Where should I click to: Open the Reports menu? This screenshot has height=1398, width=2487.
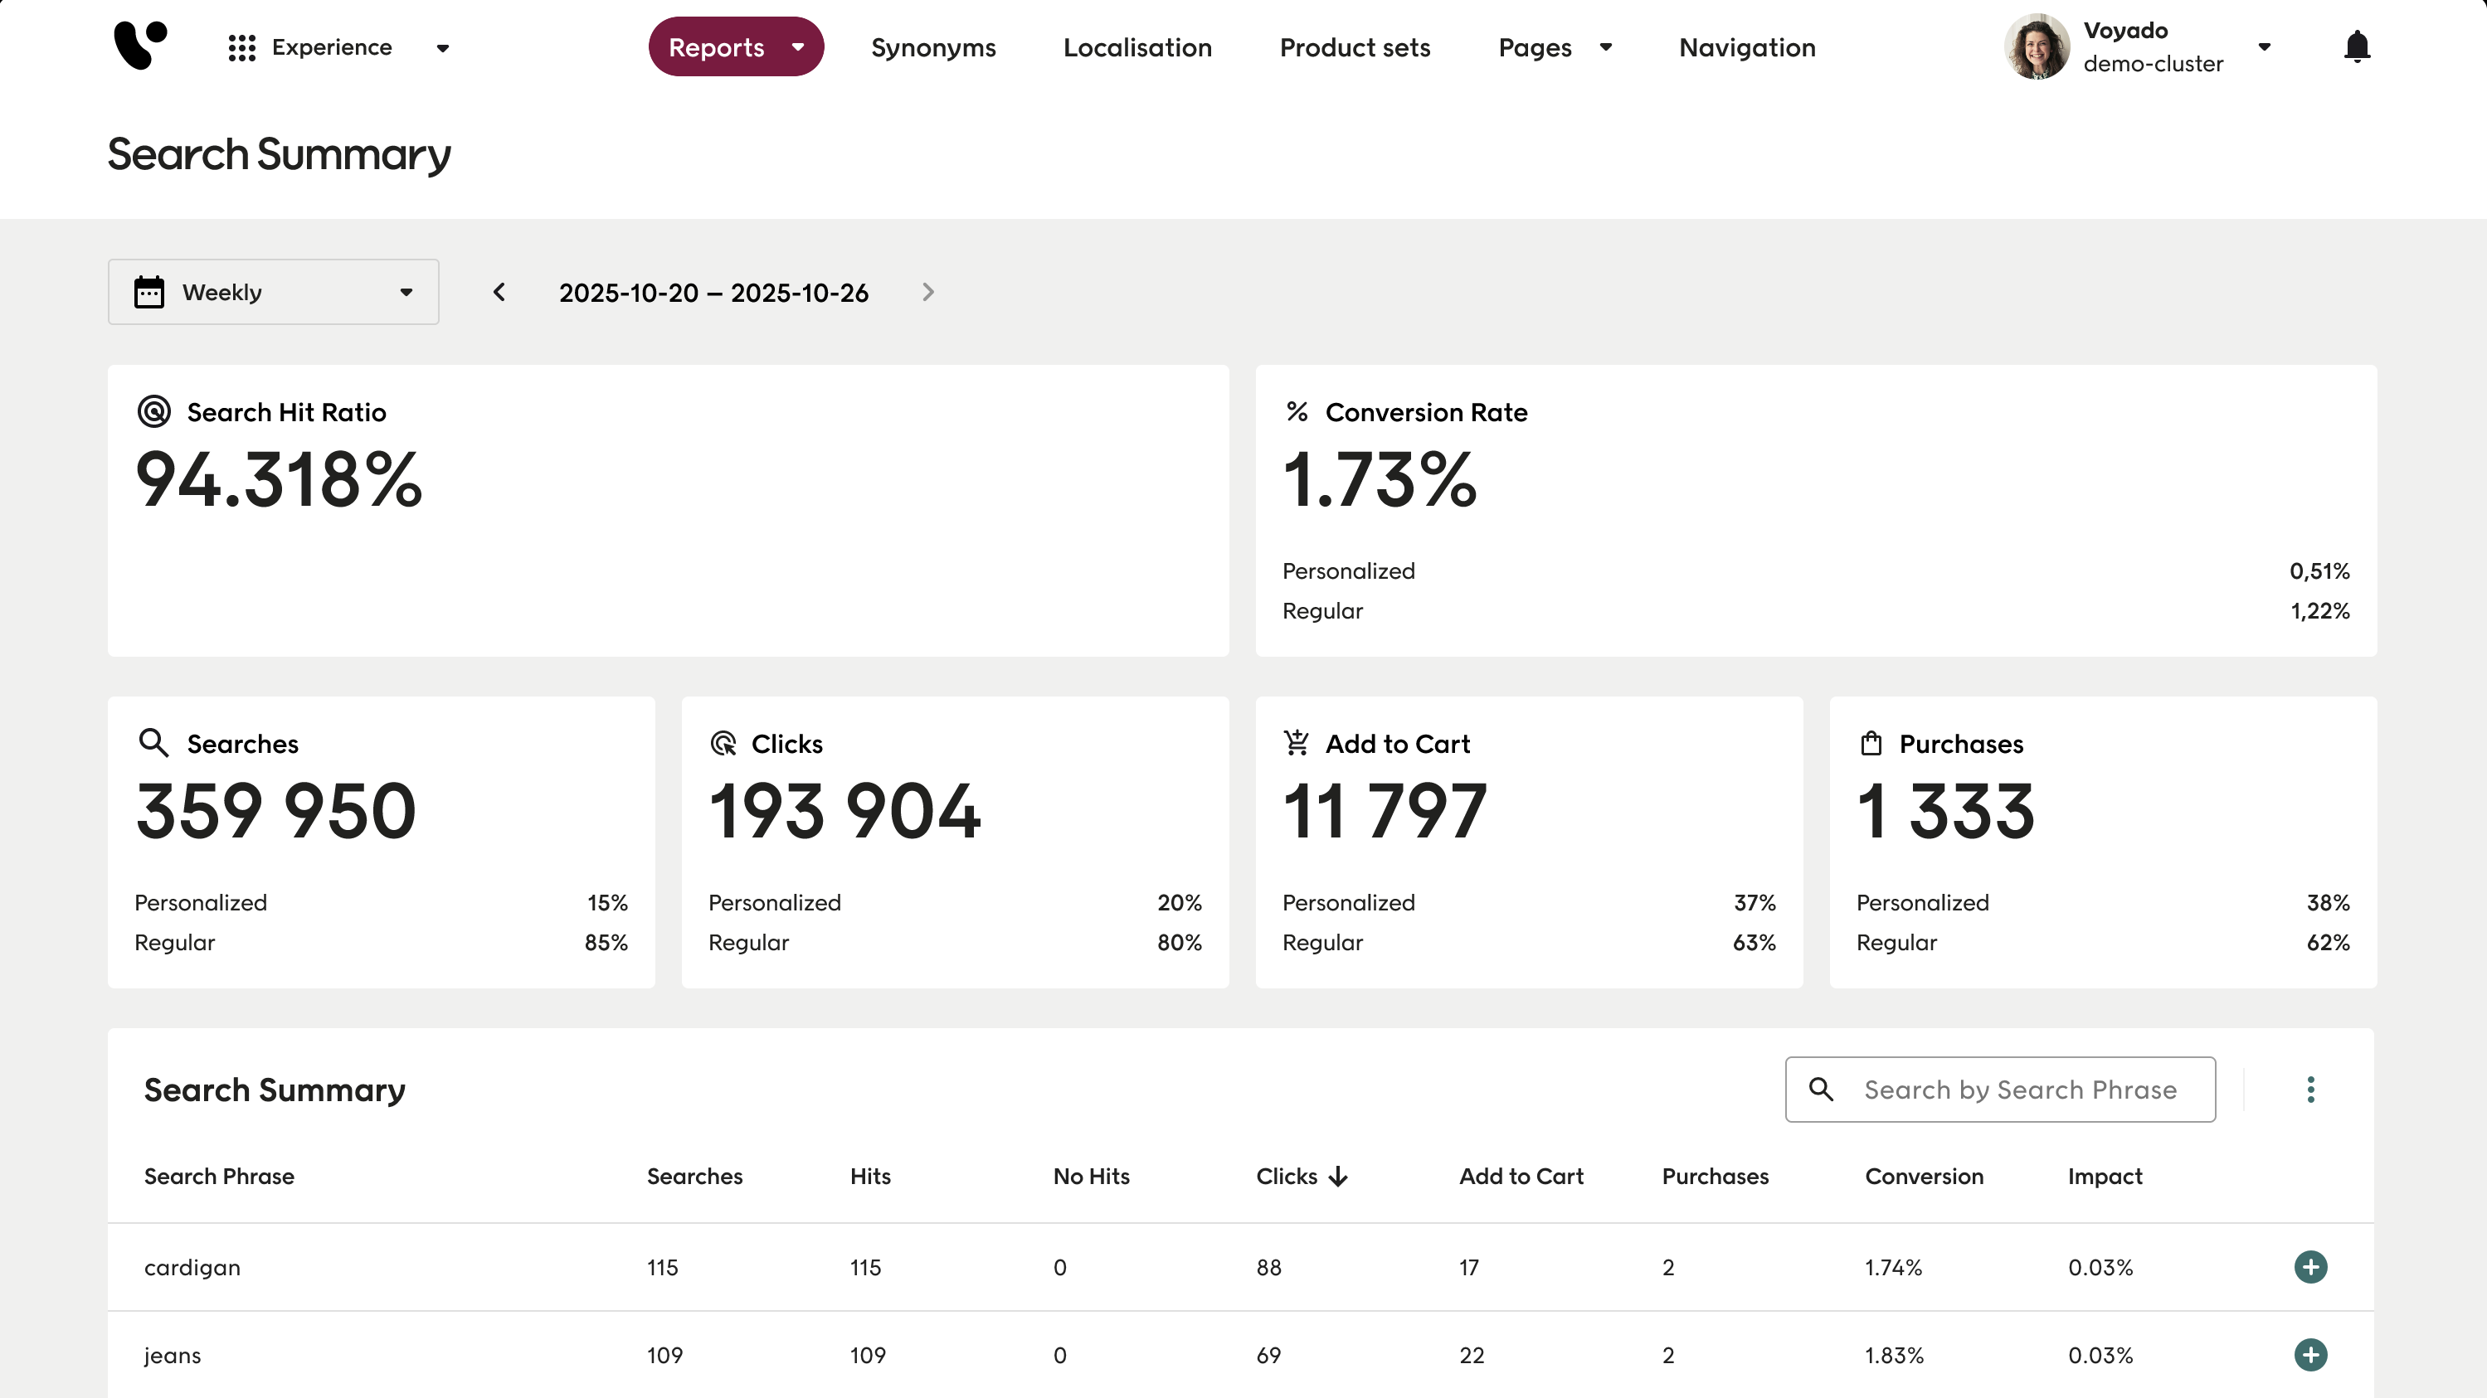pos(736,47)
